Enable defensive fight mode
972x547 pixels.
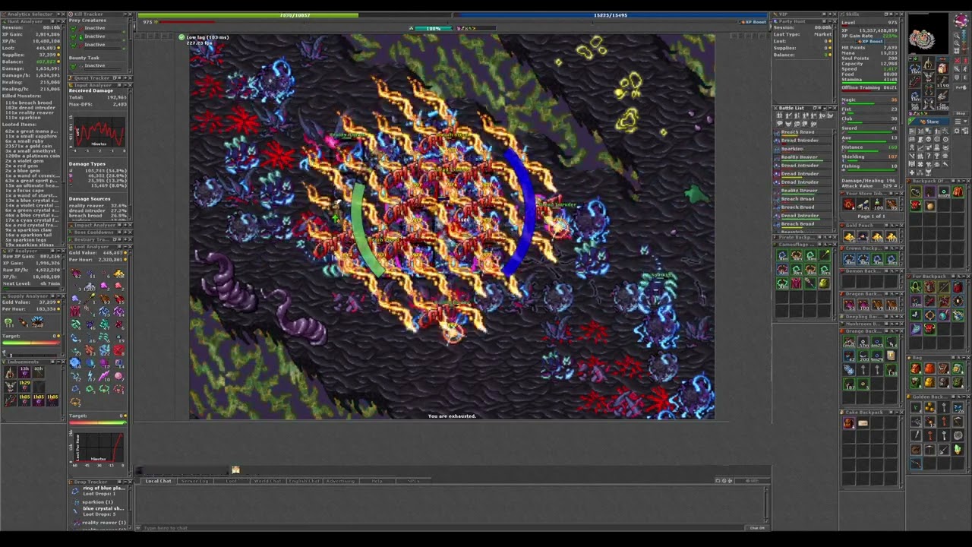click(957, 77)
